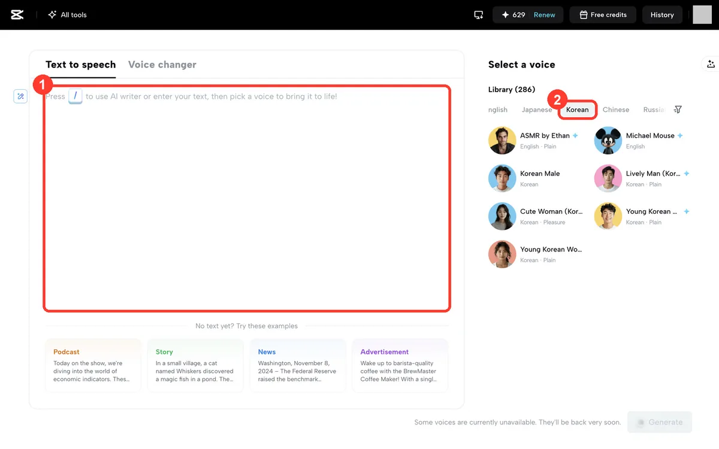Click the slash shortcut key for AI writer
The image size is (719, 449).
click(75, 96)
